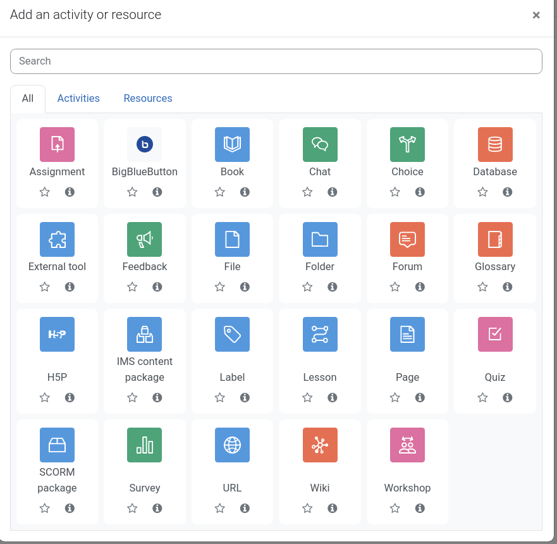This screenshot has width=557, height=544.
Task: Mark Book as a favourite
Action: pos(220,192)
